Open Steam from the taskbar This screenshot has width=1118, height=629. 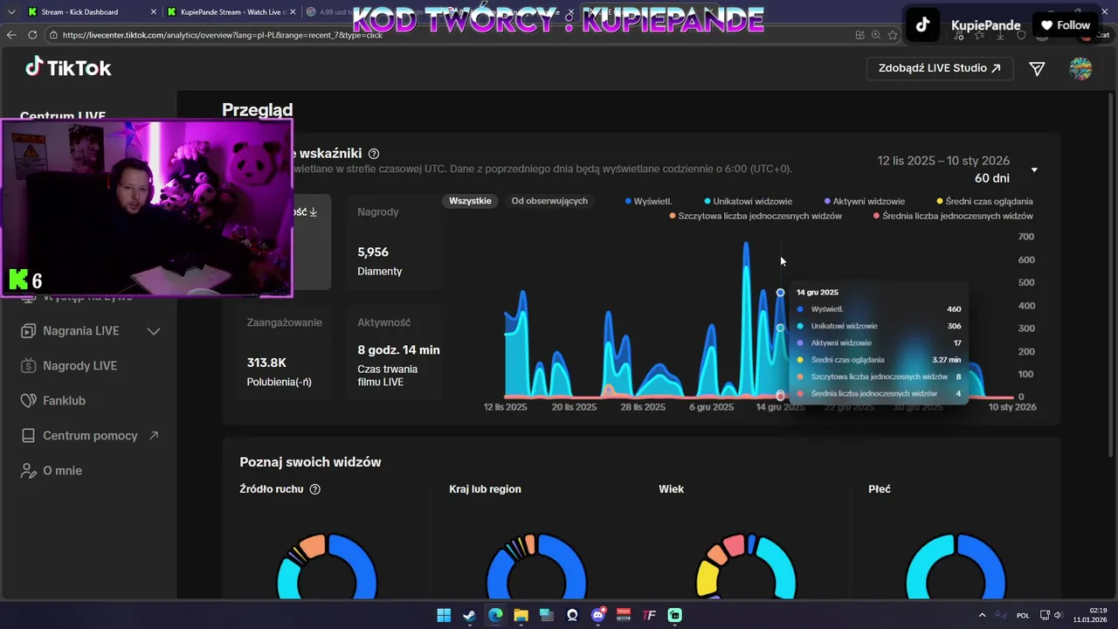pos(469,615)
